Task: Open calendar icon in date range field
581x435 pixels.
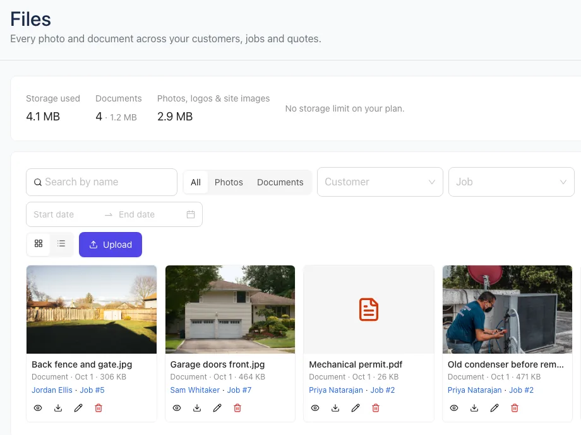Action: click(191, 214)
